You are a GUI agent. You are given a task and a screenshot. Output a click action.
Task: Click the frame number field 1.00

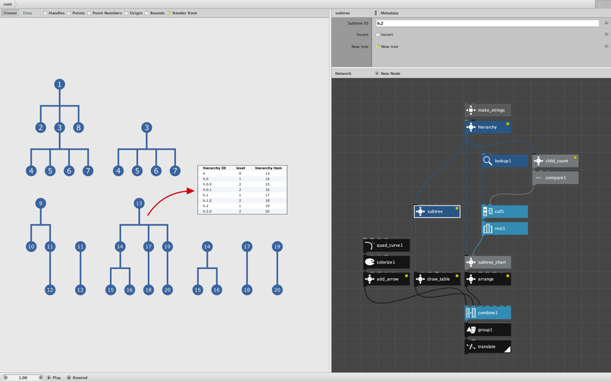(23, 378)
